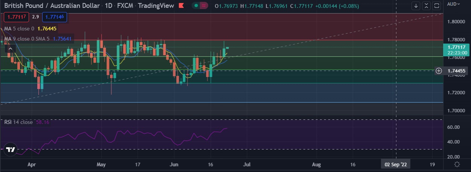
Task: Click the British Pound / Australian Dollar title
Action: (52, 6)
